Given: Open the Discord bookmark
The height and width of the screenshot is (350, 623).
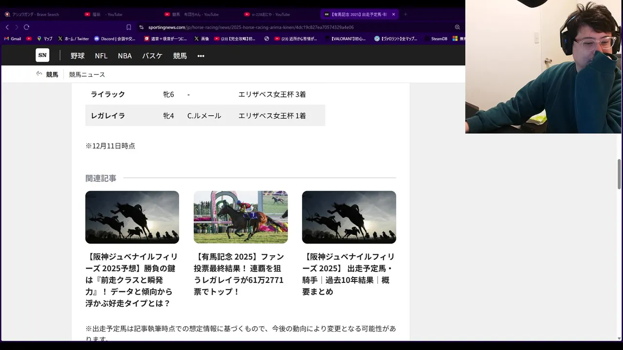Looking at the screenshot, I should pos(115,38).
